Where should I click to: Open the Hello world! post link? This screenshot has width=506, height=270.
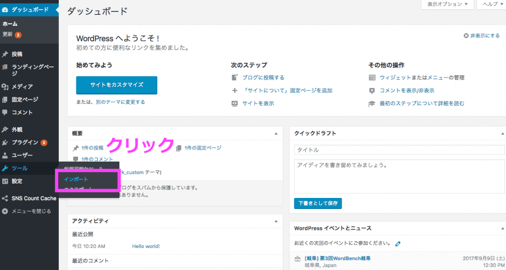pos(146,246)
